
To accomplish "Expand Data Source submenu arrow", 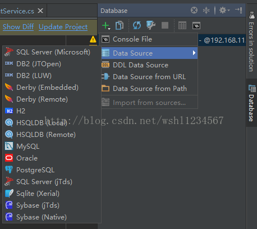I will tap(194, 53).
